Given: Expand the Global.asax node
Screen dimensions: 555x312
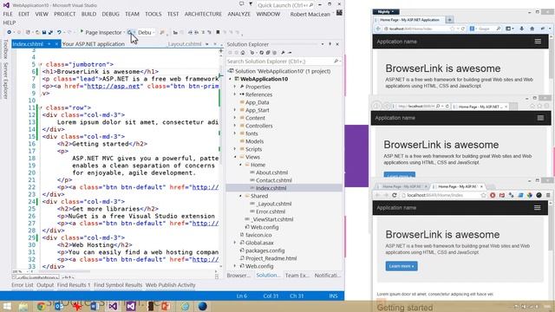Looking at the screenshot, I should tap(235, 243).
